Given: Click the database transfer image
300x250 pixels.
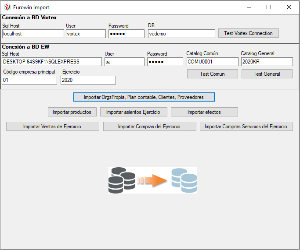Looking at the screenshot, I should pos(152,180).
